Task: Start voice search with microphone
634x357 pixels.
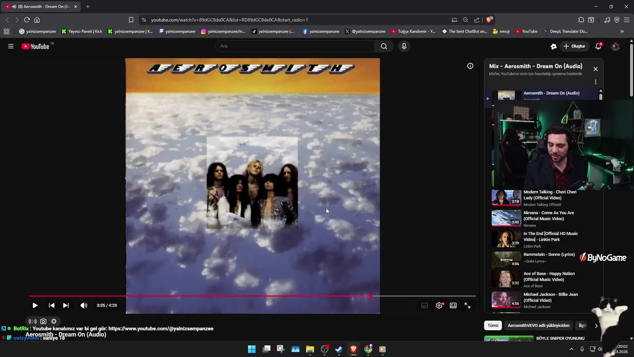Action: [x=404, y=46]
